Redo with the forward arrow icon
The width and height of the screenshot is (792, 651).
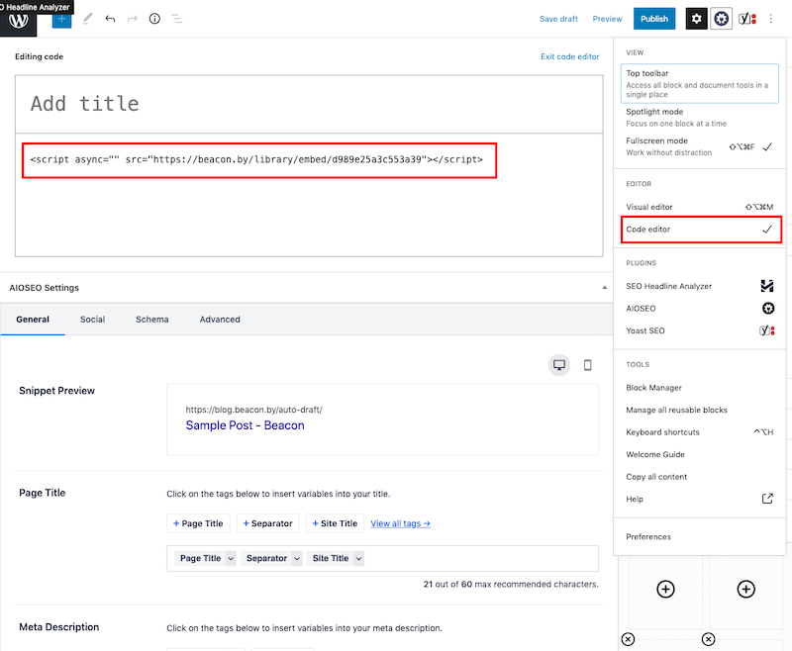pyautogui.click(x=133, y=19)
